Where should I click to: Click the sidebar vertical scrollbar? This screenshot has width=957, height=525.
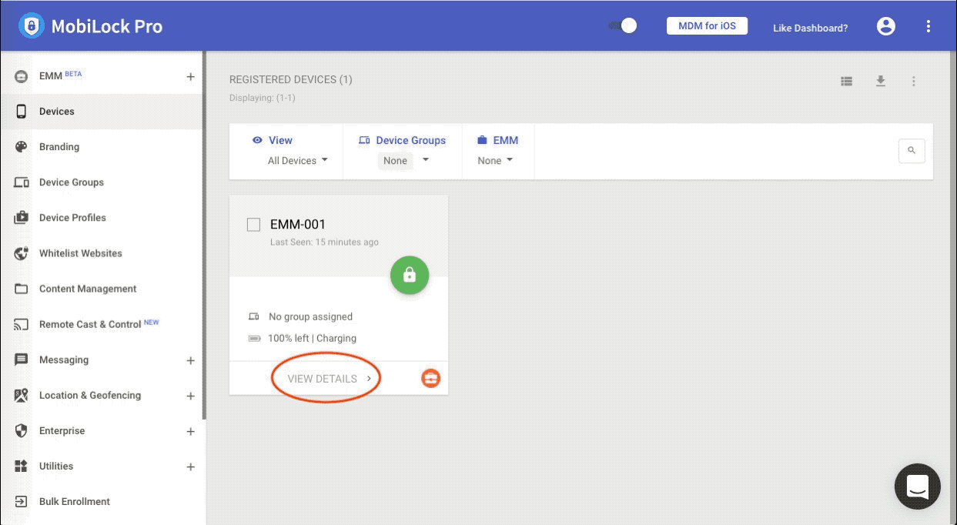204,235
